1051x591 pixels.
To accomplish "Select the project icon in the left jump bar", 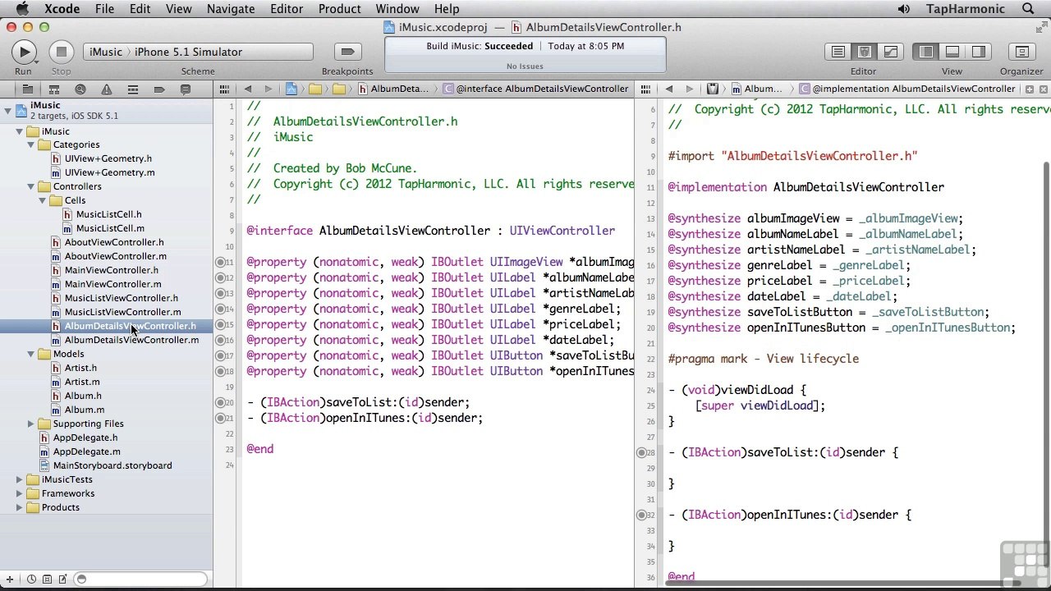I will click(x=291, y=89).
